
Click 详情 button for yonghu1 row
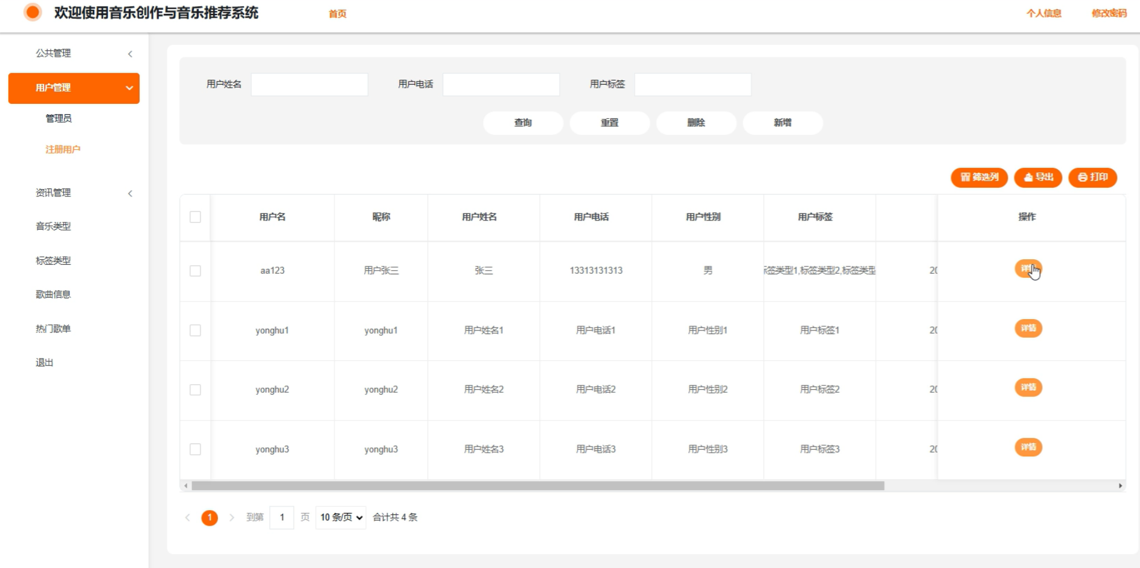tap(1028, 328)
